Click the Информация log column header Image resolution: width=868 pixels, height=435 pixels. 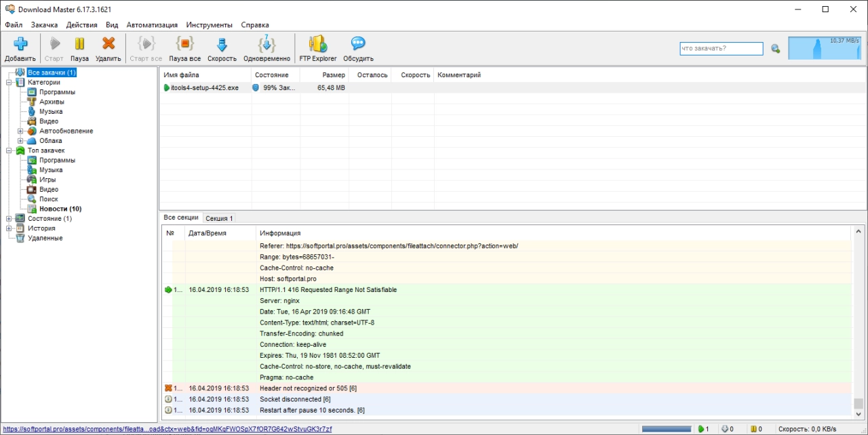coord(553,233)
